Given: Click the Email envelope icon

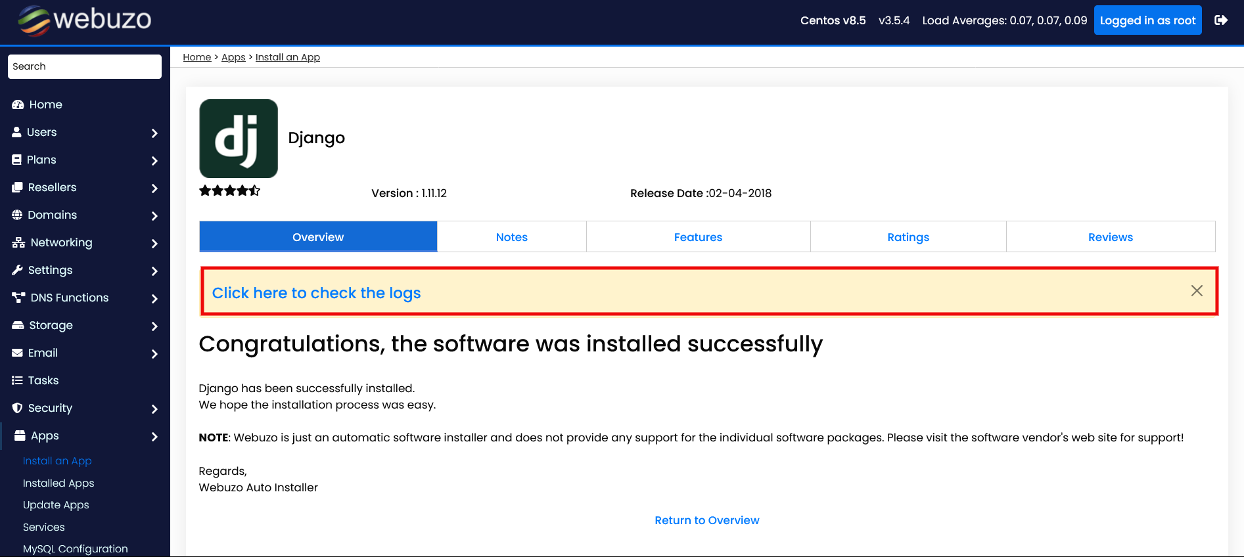Looking at the screenshot, I should 17,353.
